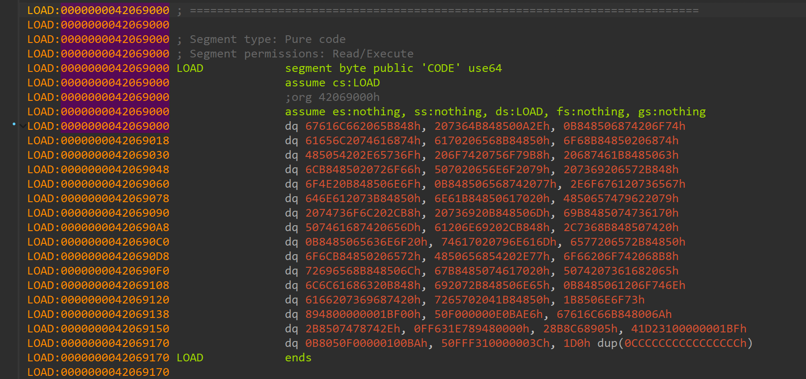Click address LOAD:00000000420690A8
Viewport: 806px width, 379px height.
click(98, 227)
